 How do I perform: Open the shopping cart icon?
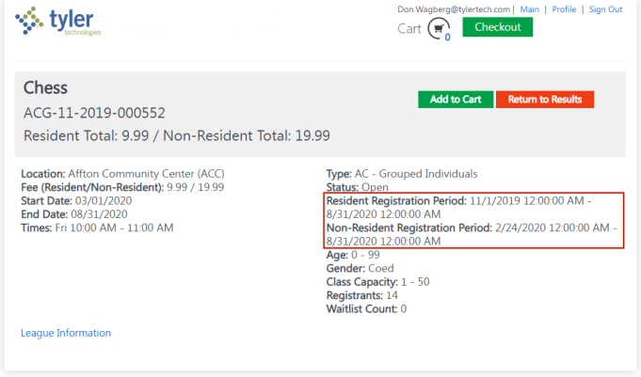437,28
